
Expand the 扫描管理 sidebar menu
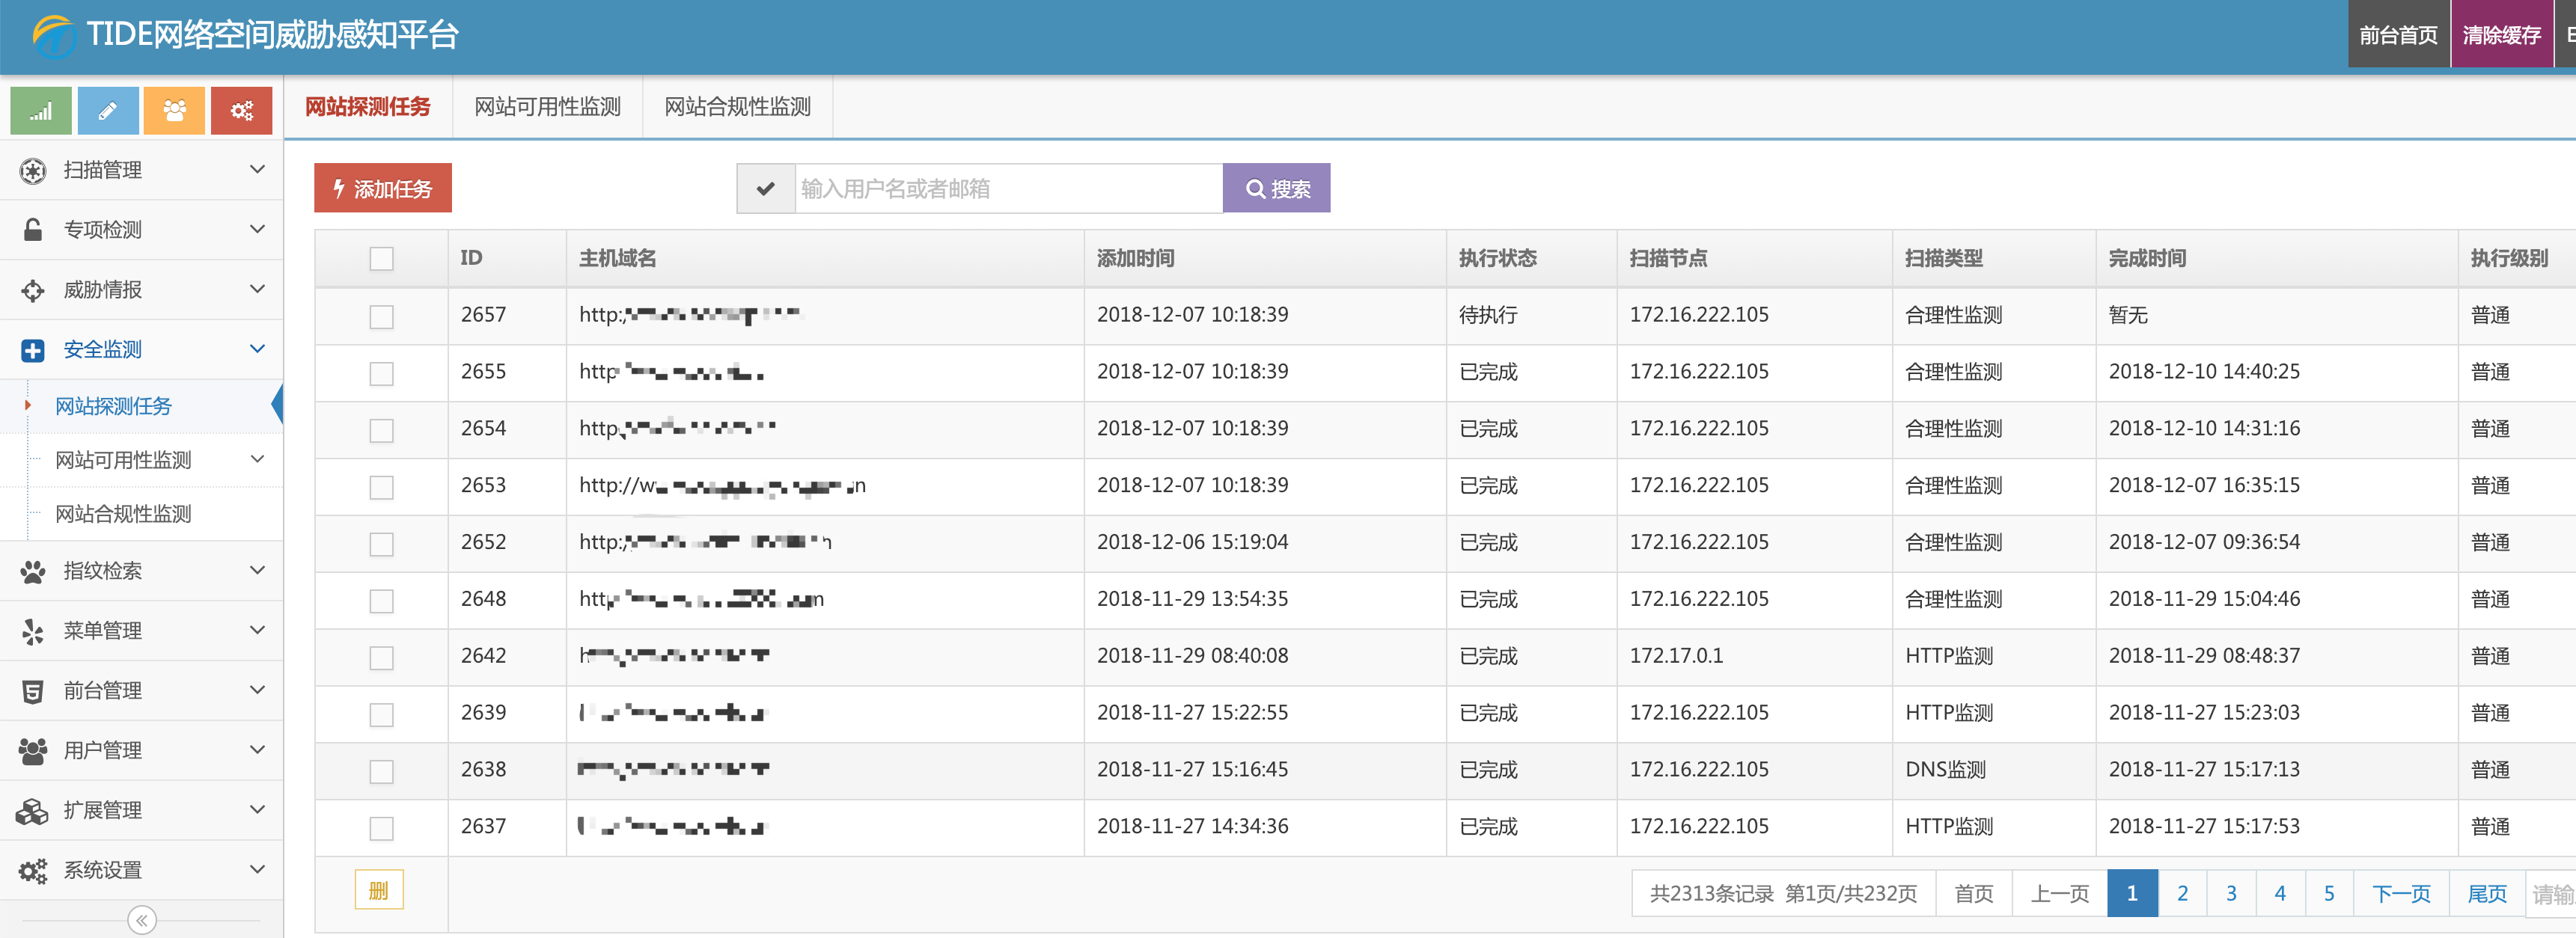pyautogui.click(x=257, y=170)
